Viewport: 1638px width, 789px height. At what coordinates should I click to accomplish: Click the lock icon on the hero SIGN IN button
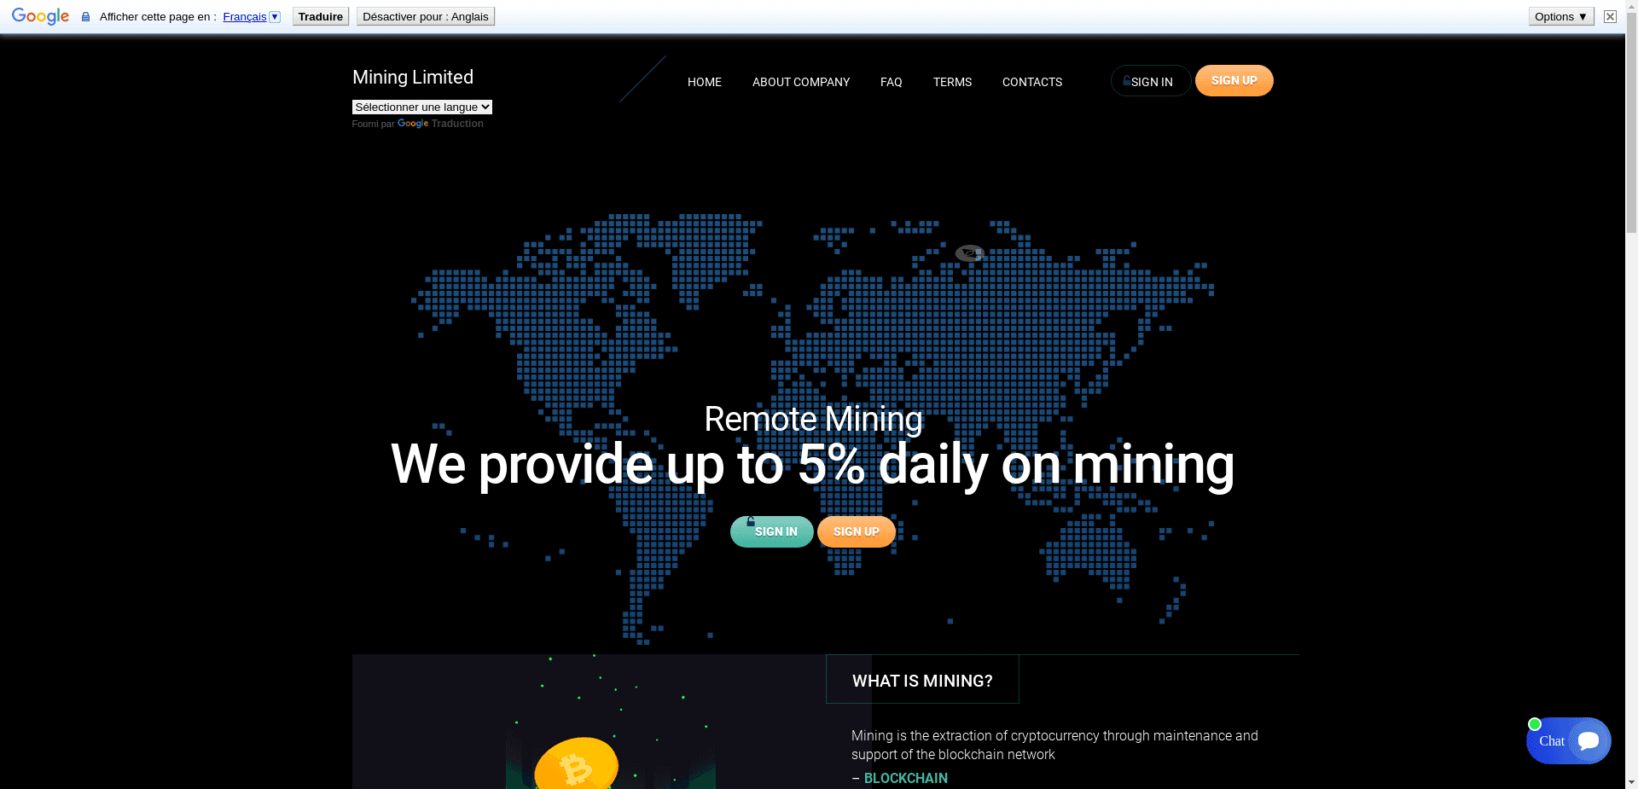pyautogui.click(x=750, y=522)
